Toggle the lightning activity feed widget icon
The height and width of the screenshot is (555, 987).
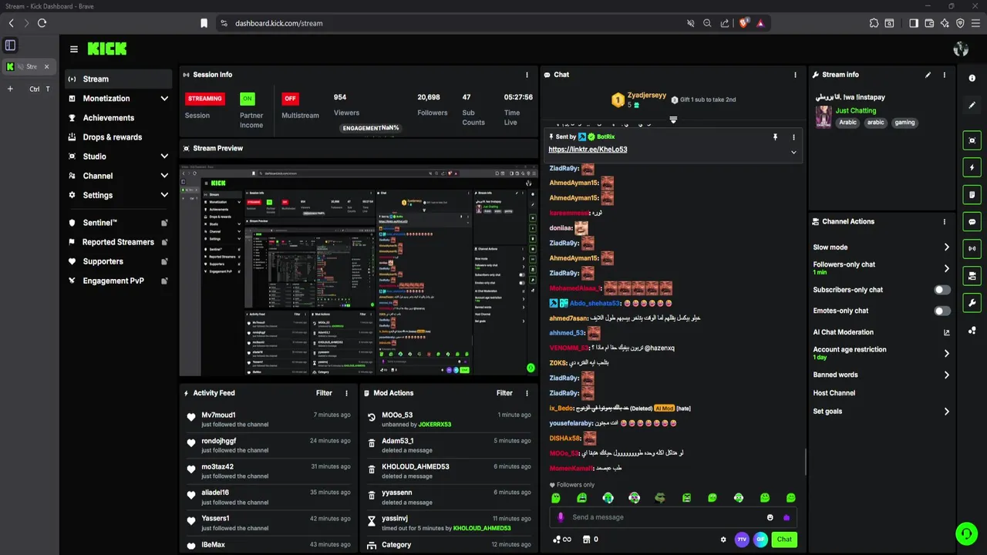coord(972,167)
